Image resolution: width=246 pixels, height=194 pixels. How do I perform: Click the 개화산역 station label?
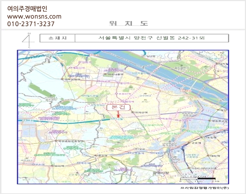pyautogui.click(x=79, y=68)
